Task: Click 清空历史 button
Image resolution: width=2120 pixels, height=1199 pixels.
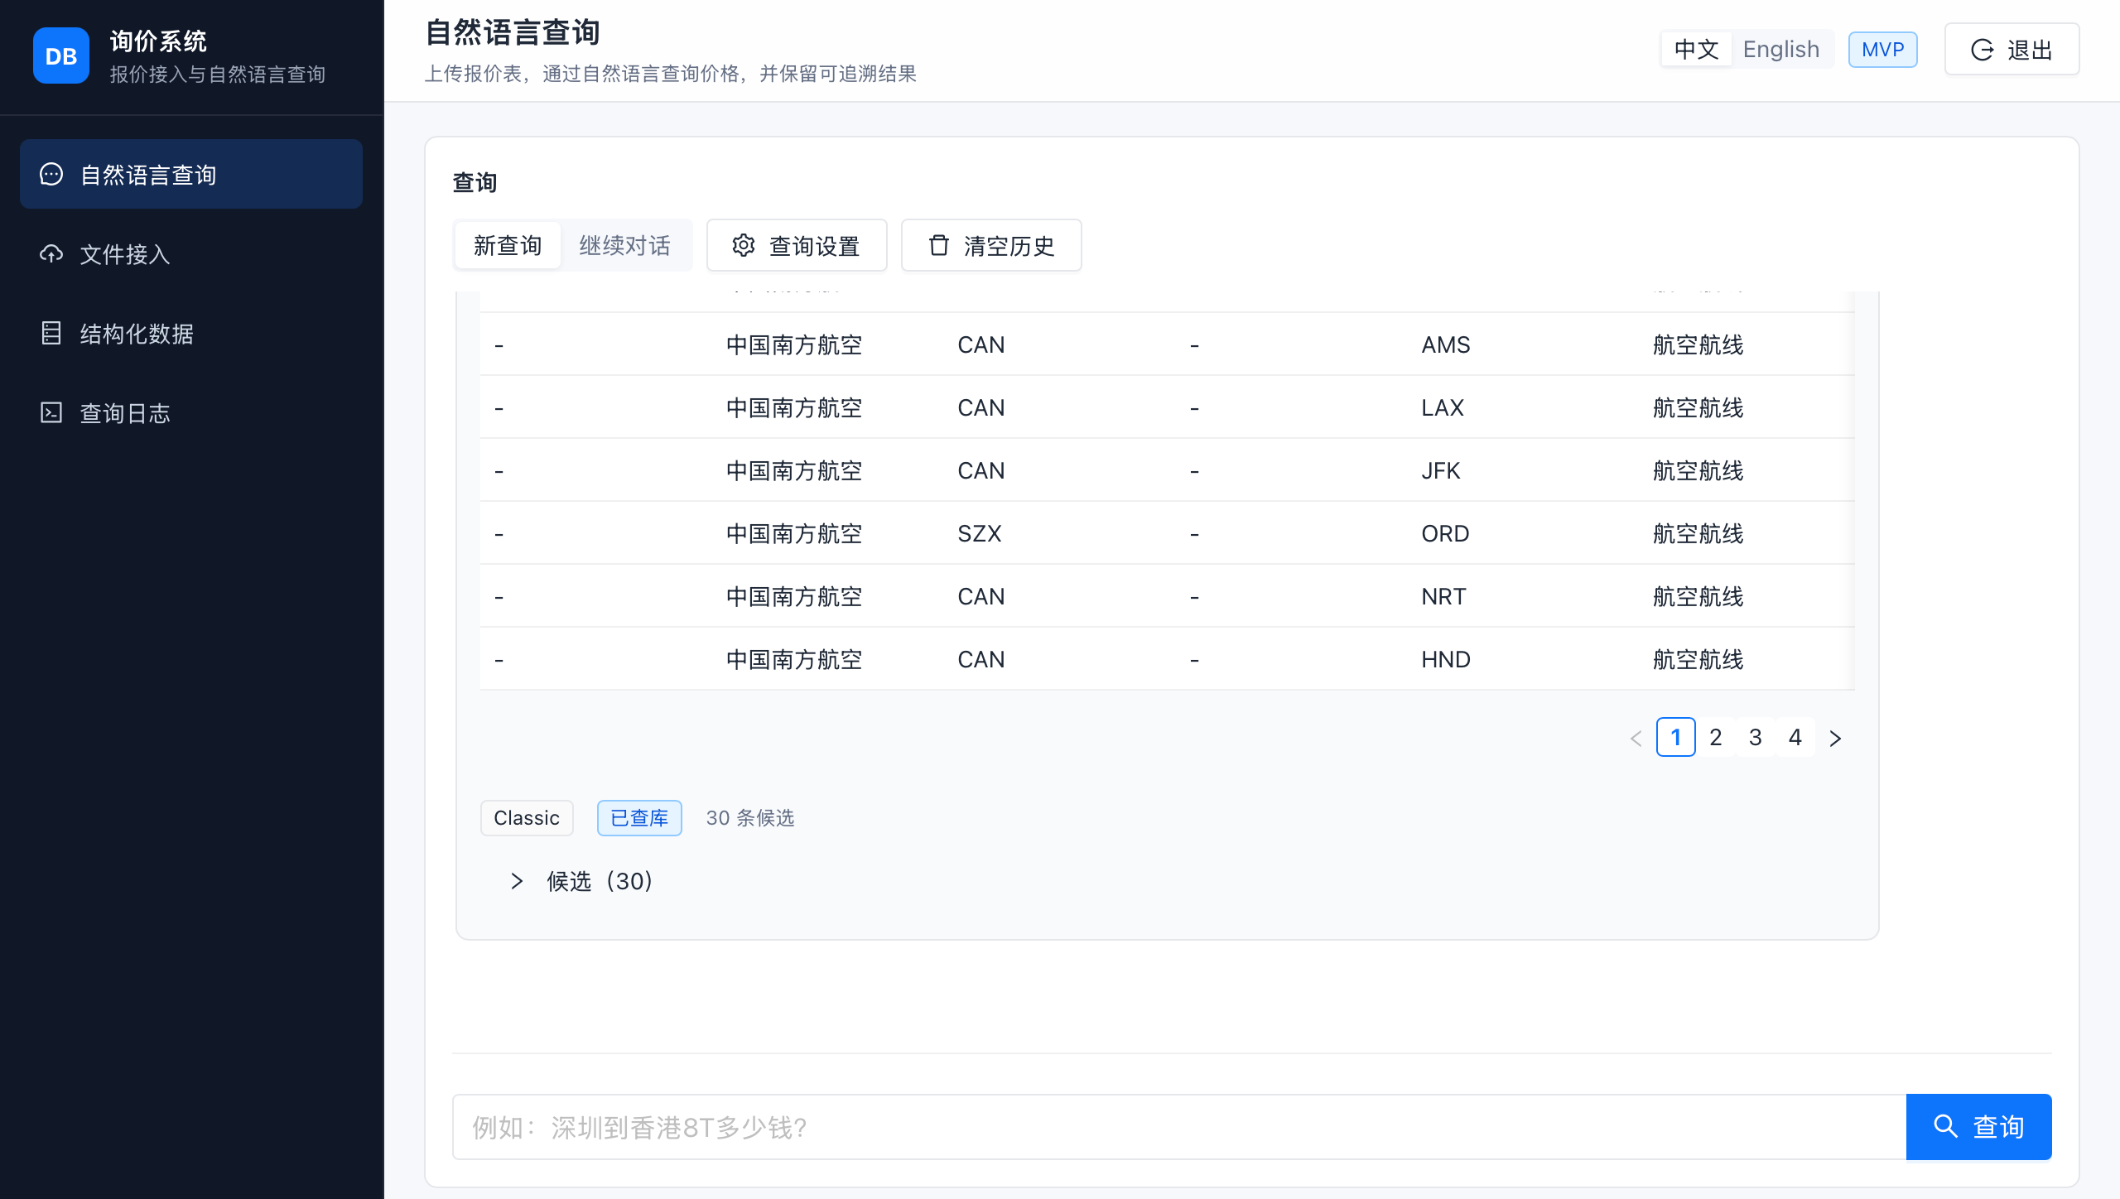Action: pos(991,245)
